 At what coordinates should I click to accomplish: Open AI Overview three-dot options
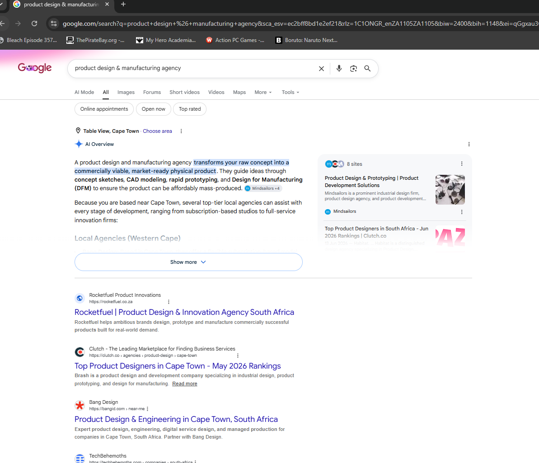point(469,145)
